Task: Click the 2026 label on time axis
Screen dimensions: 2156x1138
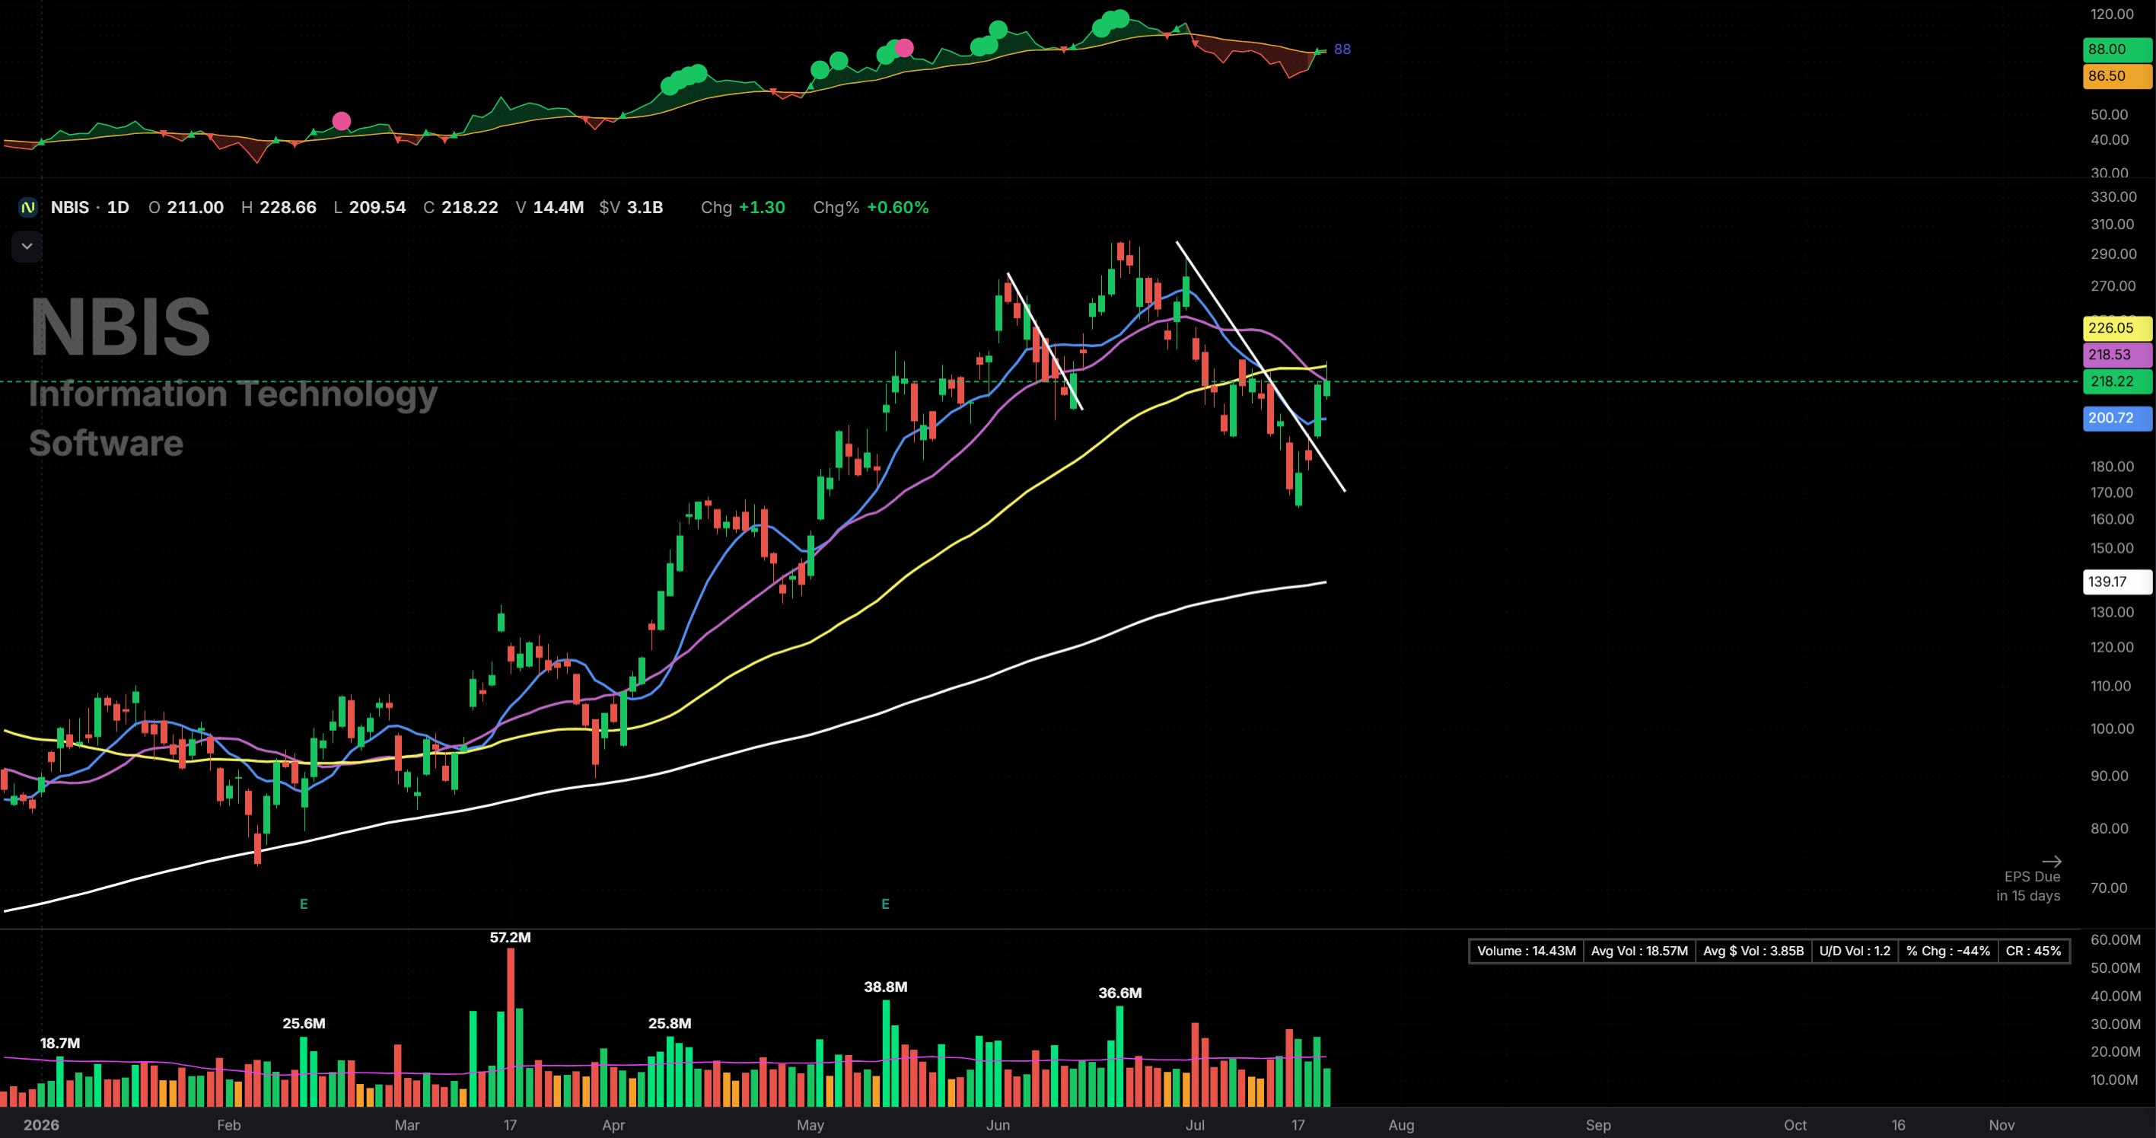Action: [x=41, y=1124]
